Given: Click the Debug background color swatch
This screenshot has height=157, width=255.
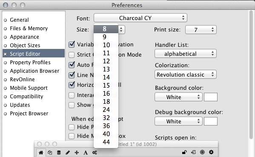Looking at the screenshot, I should 211,121.
